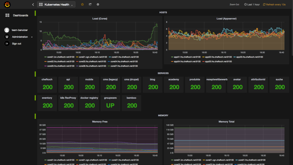Screen dimensions: 293x165
Task: Open the Memory Free panel title menu
Action: (x=100, y=121)
